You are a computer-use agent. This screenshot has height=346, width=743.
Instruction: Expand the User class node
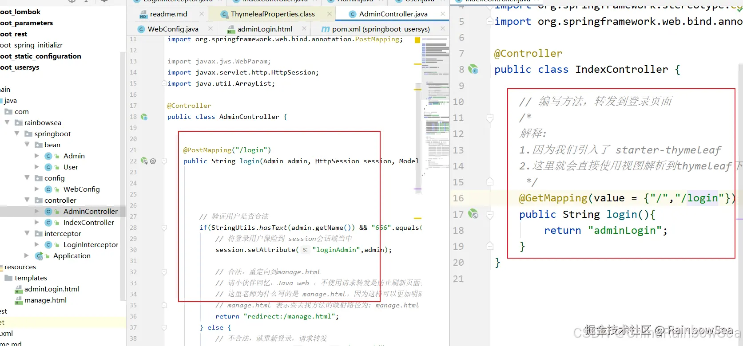point(37,167)
